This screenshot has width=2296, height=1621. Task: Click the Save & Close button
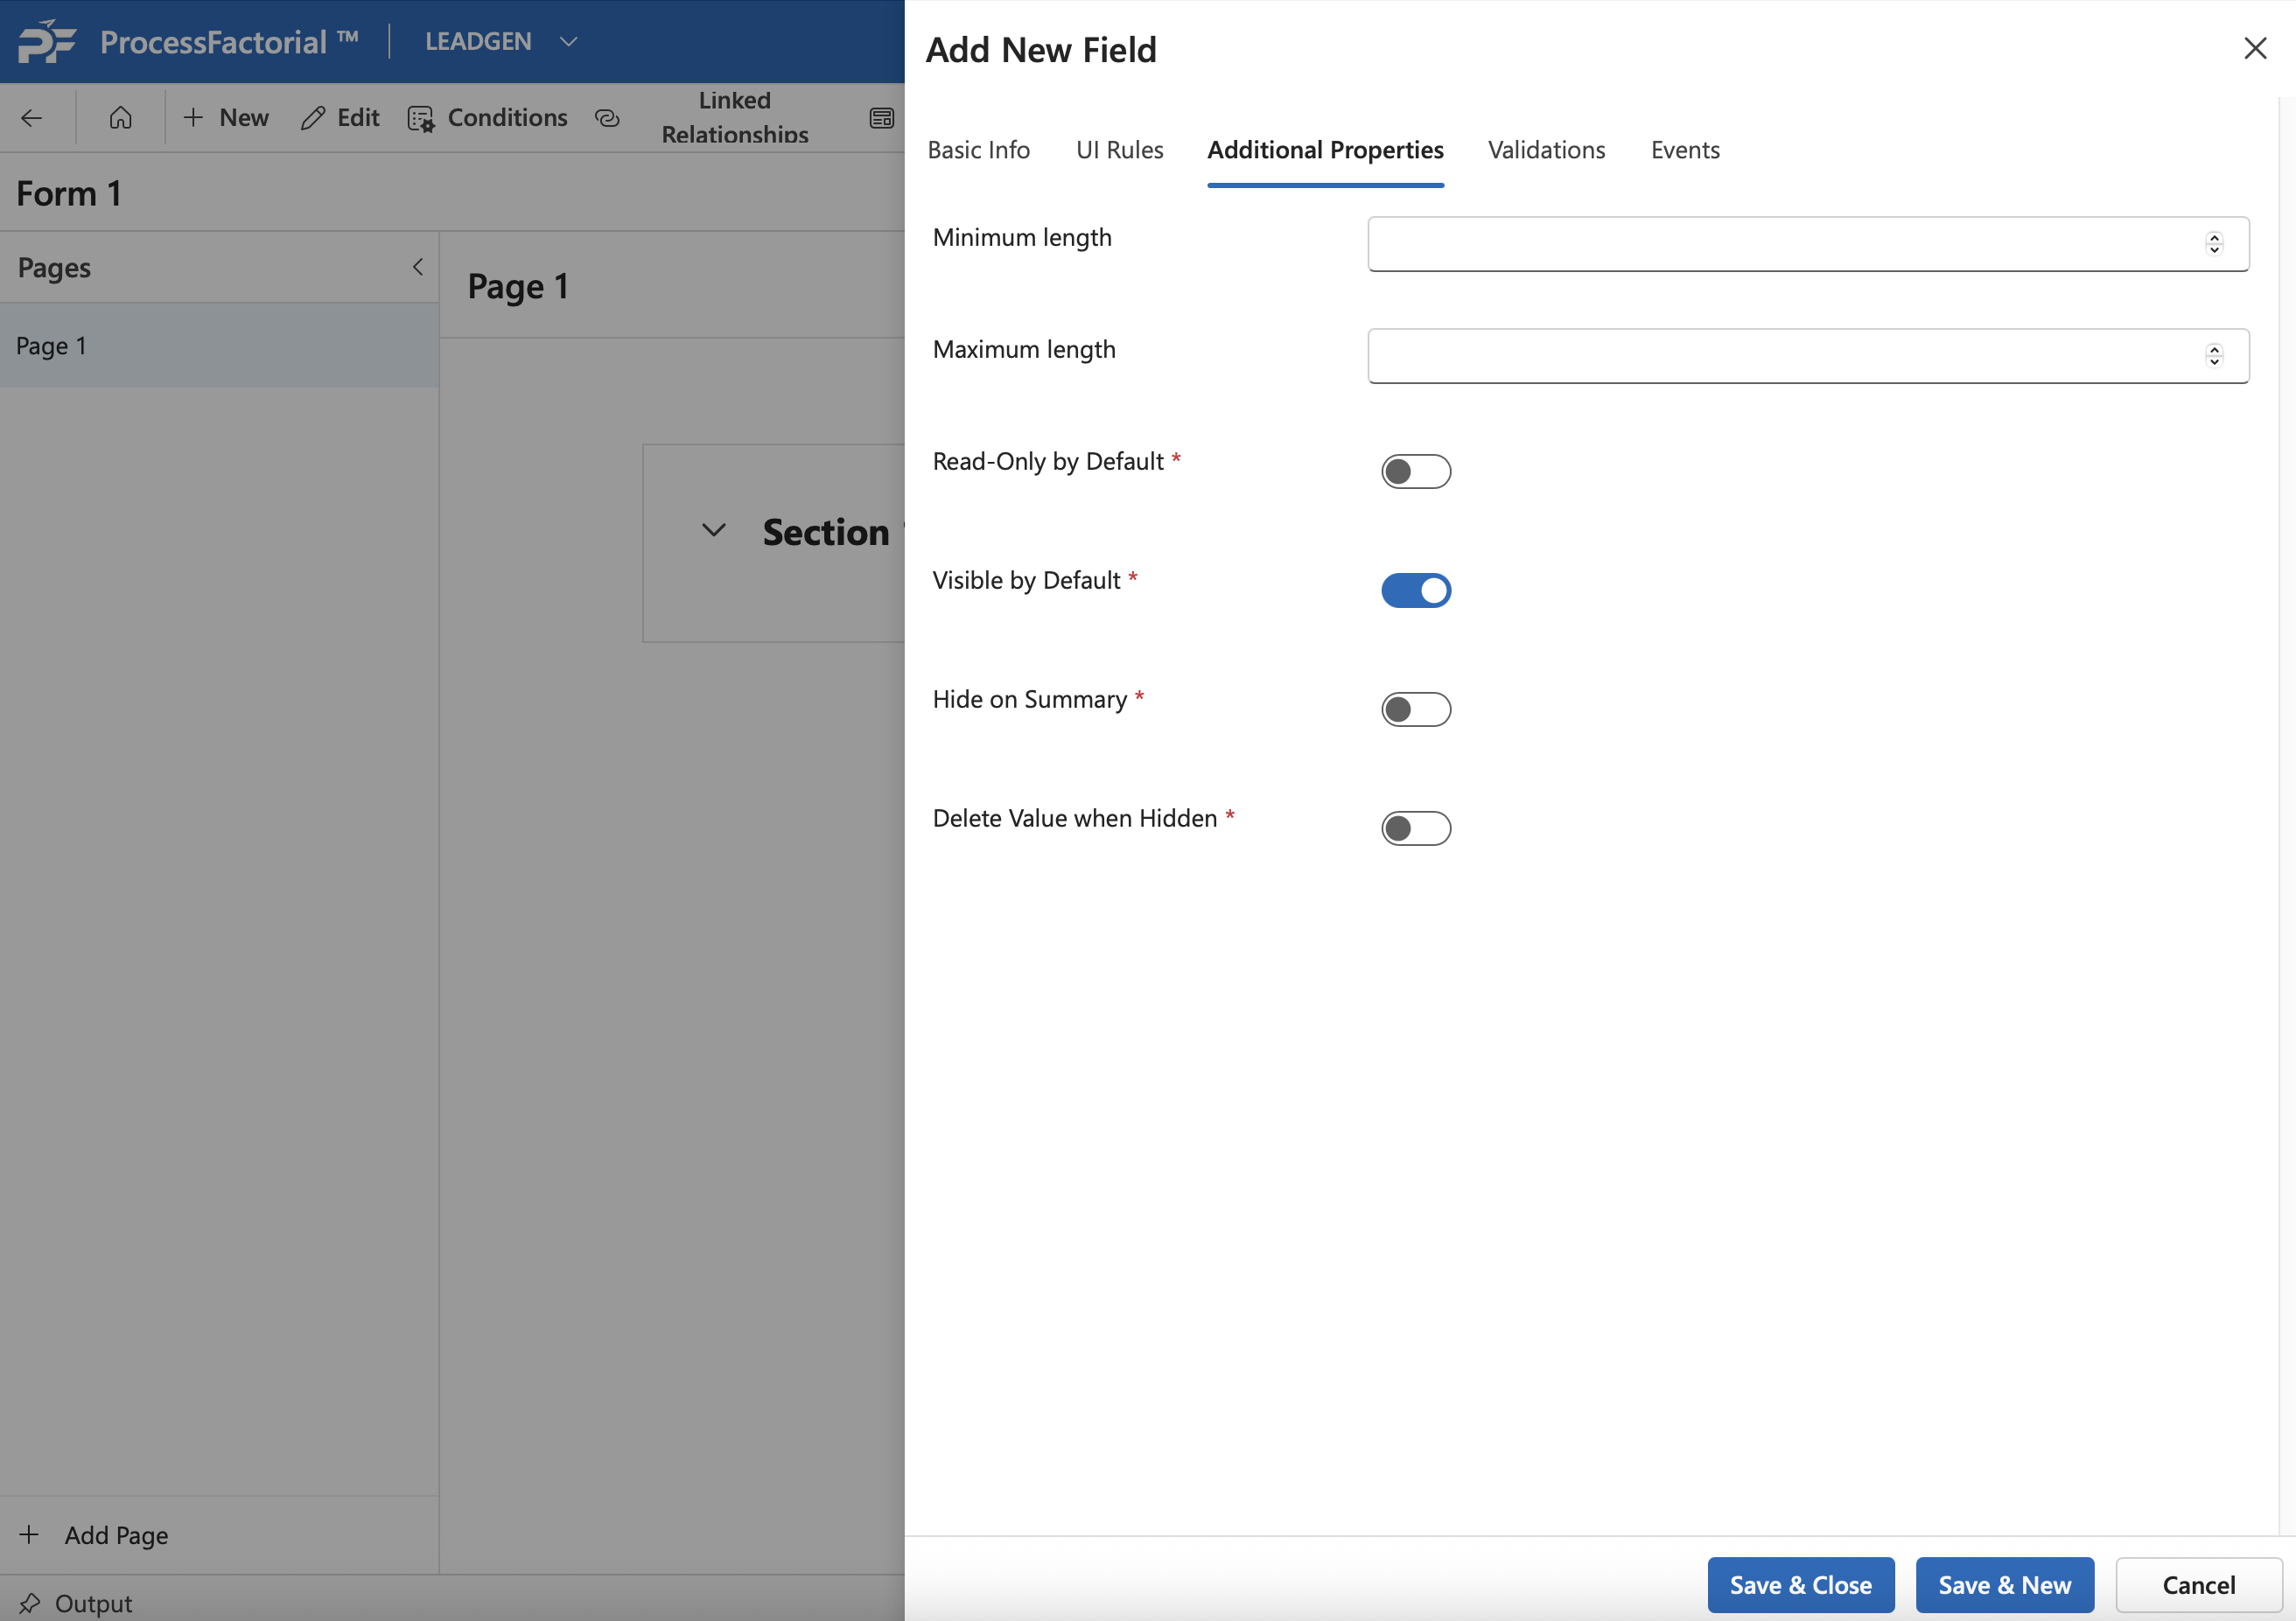1800,1584
